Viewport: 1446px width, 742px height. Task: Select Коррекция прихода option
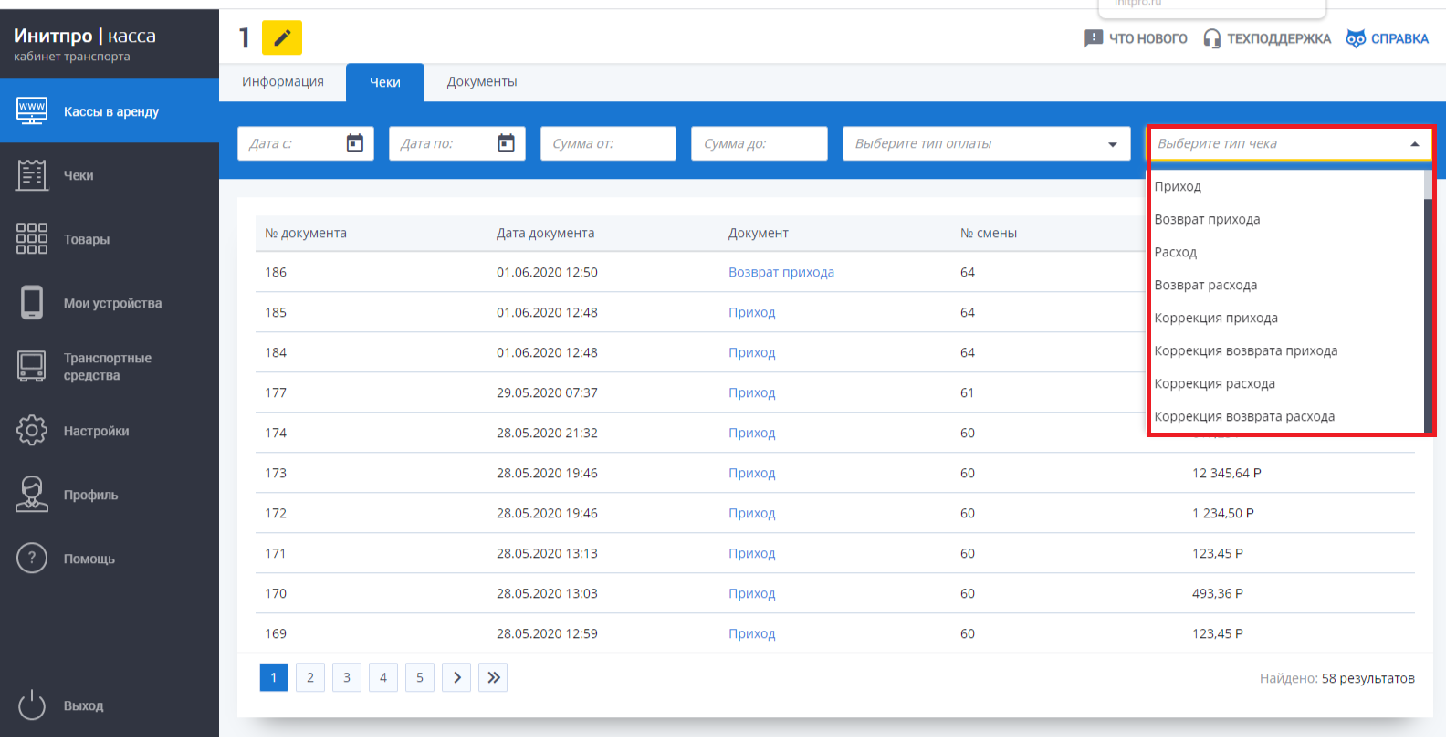tap(1287, 318)
